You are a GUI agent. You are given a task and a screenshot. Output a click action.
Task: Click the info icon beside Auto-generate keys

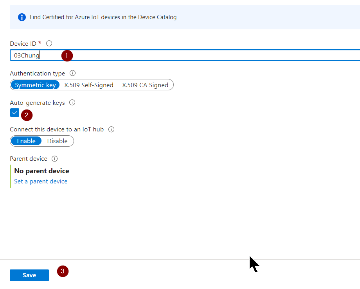[x=72, y=102]
